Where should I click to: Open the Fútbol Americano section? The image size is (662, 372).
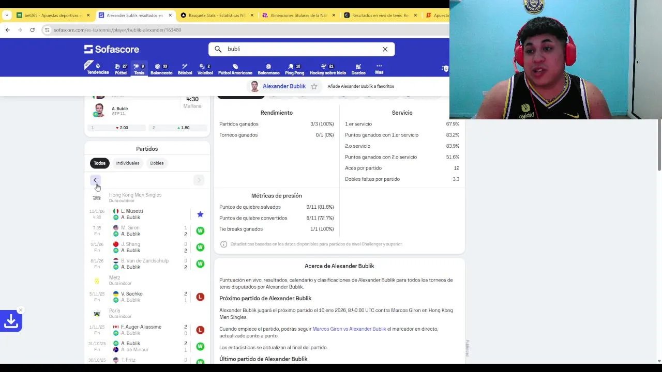[x=235, y=69]
